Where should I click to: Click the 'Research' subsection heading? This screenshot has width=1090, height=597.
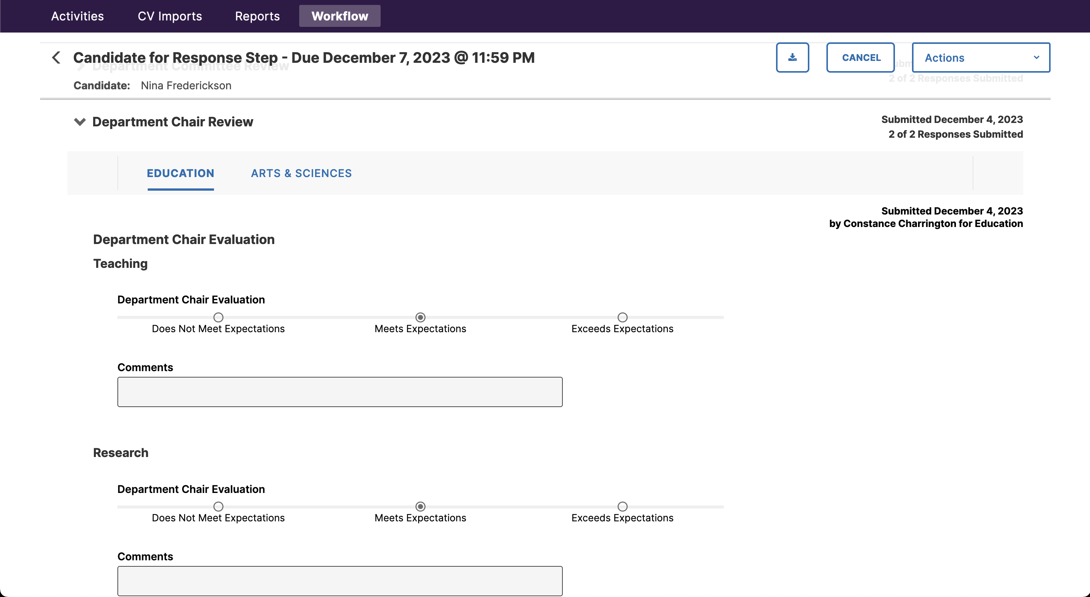(x=120, y=453)
